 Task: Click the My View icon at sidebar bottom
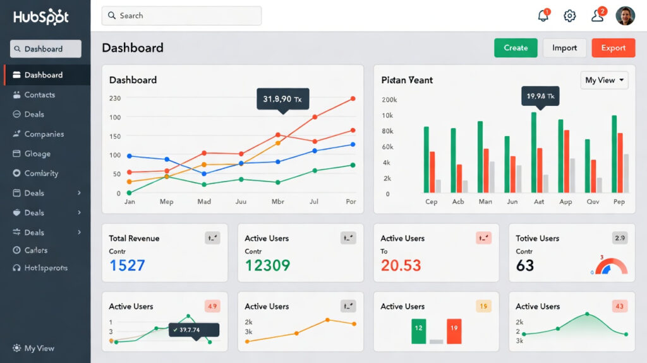pos(17,349)
